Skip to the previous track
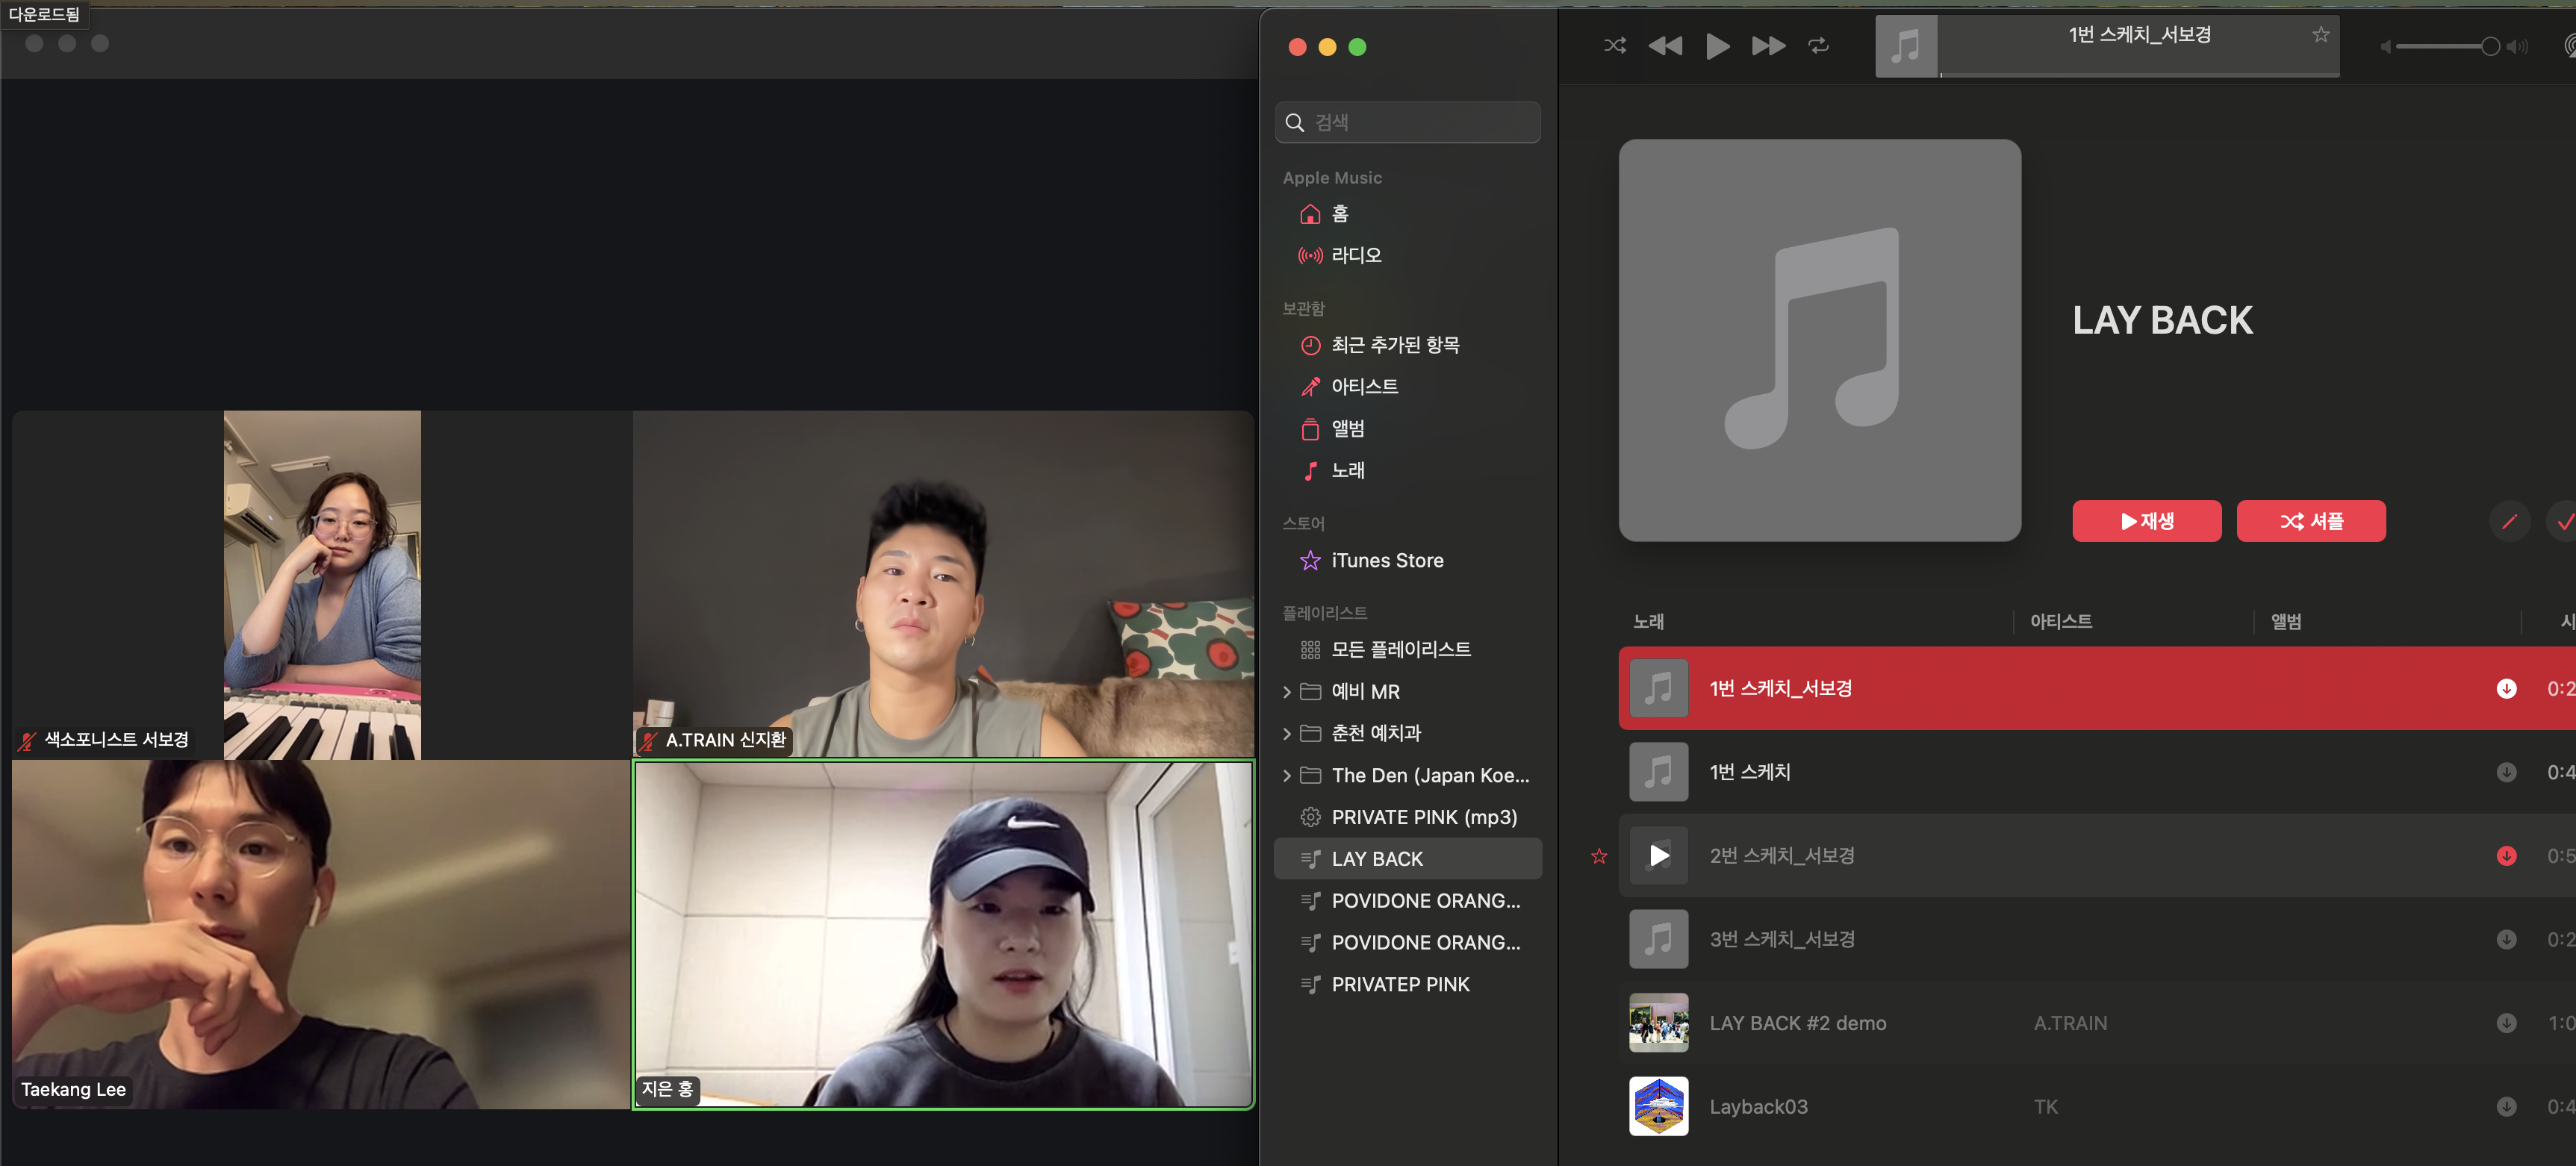2576x1166 pixels. coord(1665,46)
